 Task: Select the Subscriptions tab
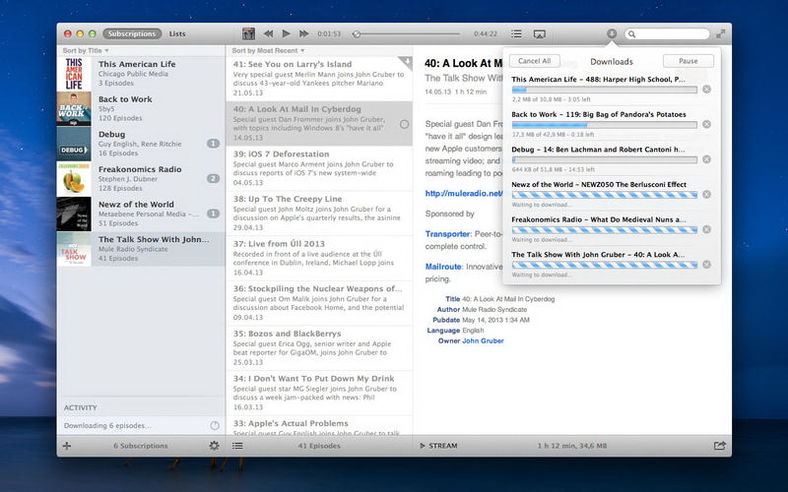coord(131,33)
